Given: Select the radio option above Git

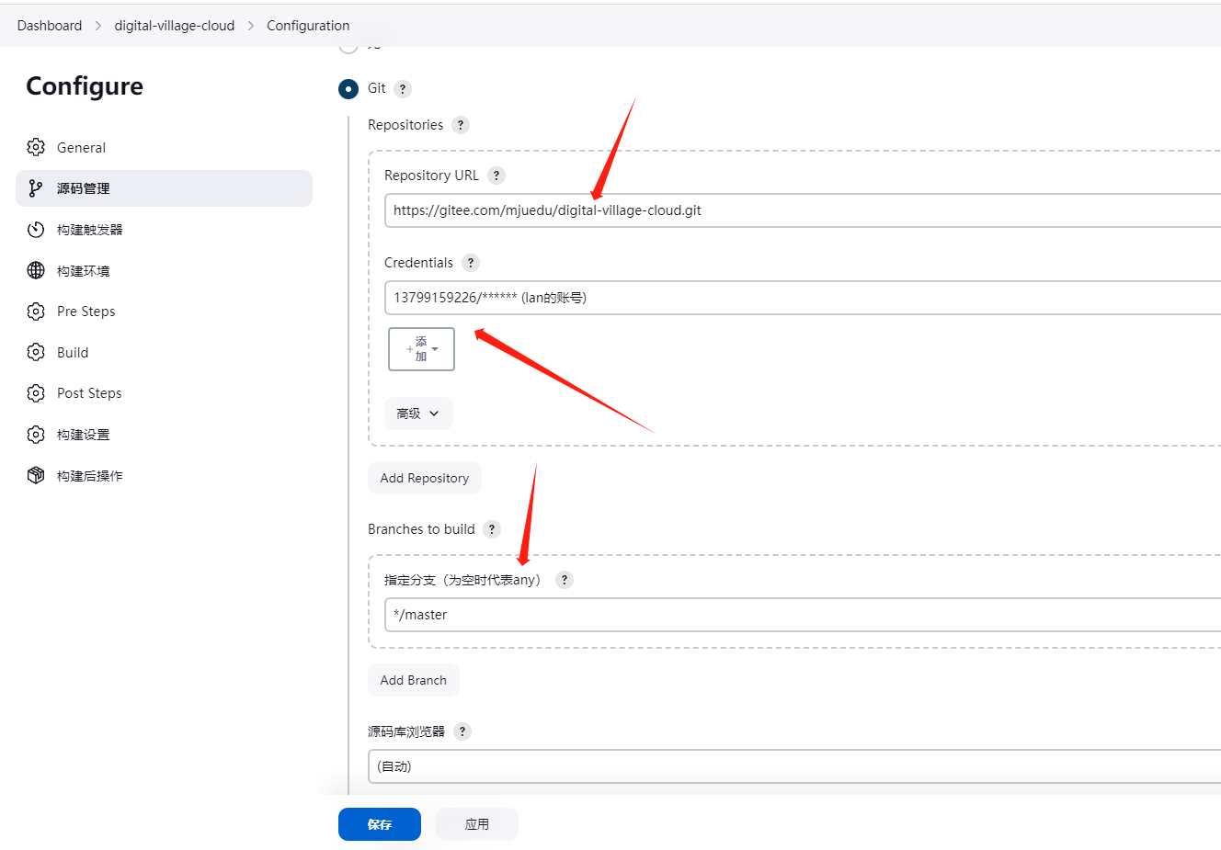Looking at the screenshot, I should tap(348, 46).
